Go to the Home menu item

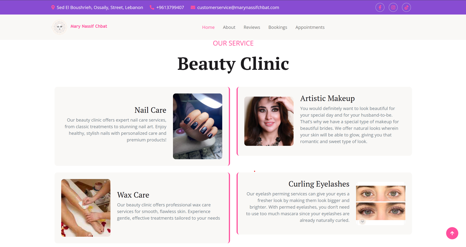pos(208,27)
